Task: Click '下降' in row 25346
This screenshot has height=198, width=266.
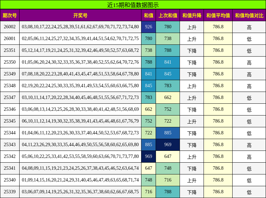Action: (x=192, y=110)
